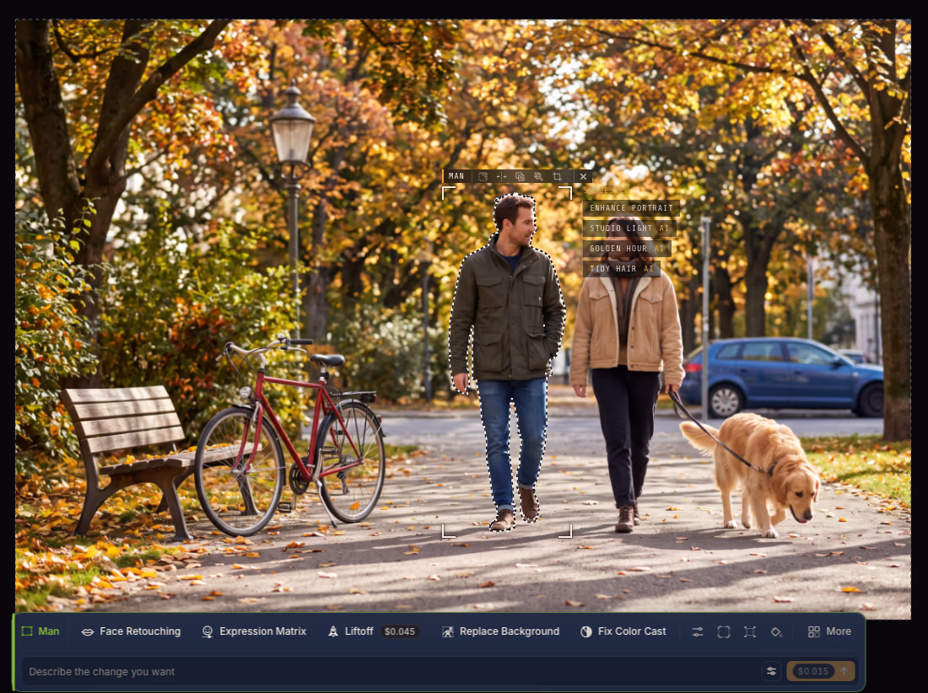Choose Fix Color Cast
Viewport: 928px width, 693px height.
pos(623,631)
